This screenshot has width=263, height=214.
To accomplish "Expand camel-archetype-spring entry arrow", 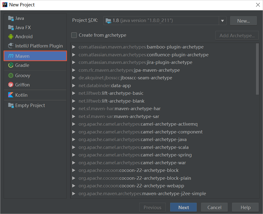I will pos(74,155).
